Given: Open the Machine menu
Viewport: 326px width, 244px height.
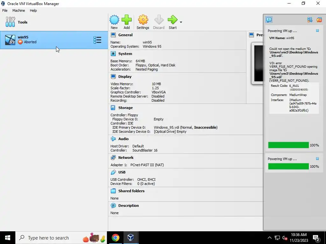Looking at the screenshot, I should pyautogui.click(x=18, y=10).
